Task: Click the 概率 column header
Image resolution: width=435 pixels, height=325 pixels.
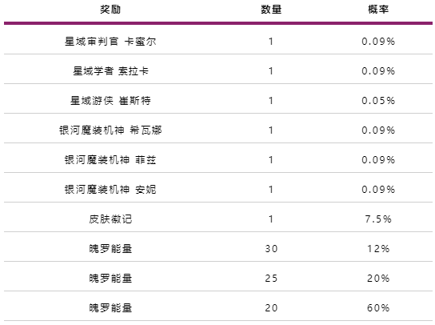Action: pyautogui.click(x=378, y=10)
